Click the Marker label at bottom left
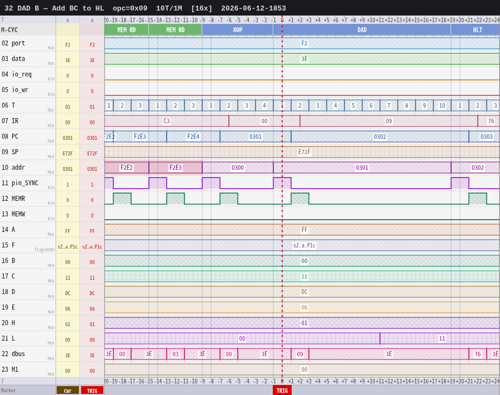Image resolution: width=500 pixels, height=395 pixels. (x=8, y=391)
